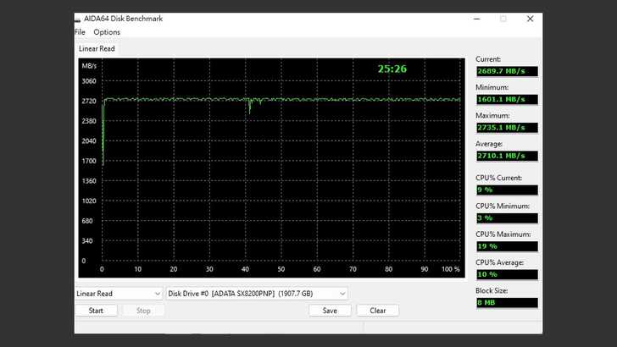
Task: Open the Disk Drive #0 ADATA selection dropdown
Action: (x=257, y=294)
